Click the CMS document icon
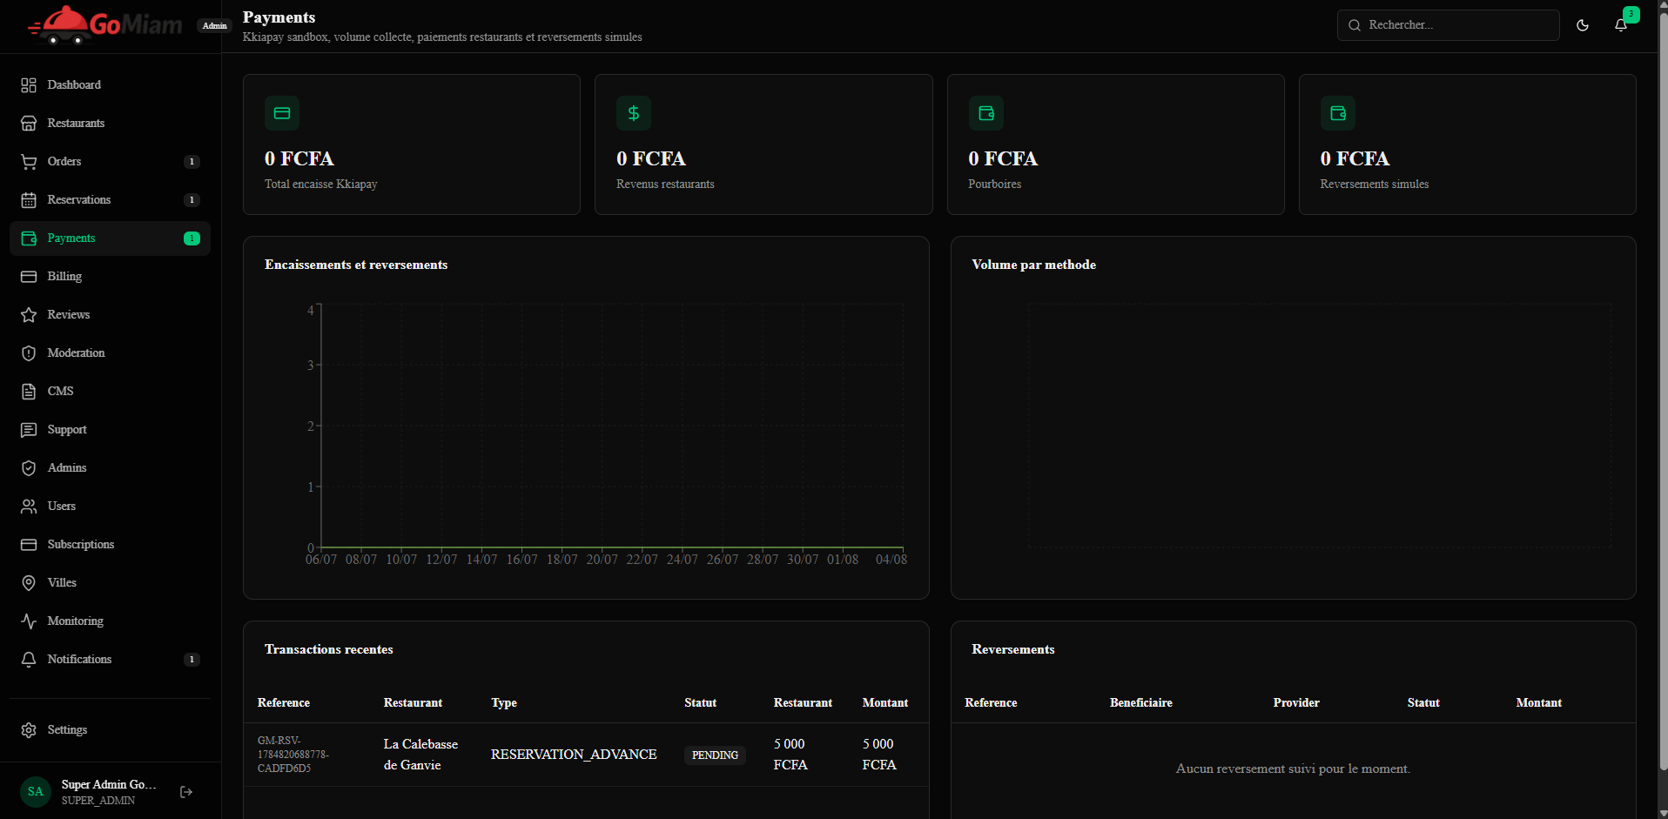1668x819 pixels. (x=29, y=392)
